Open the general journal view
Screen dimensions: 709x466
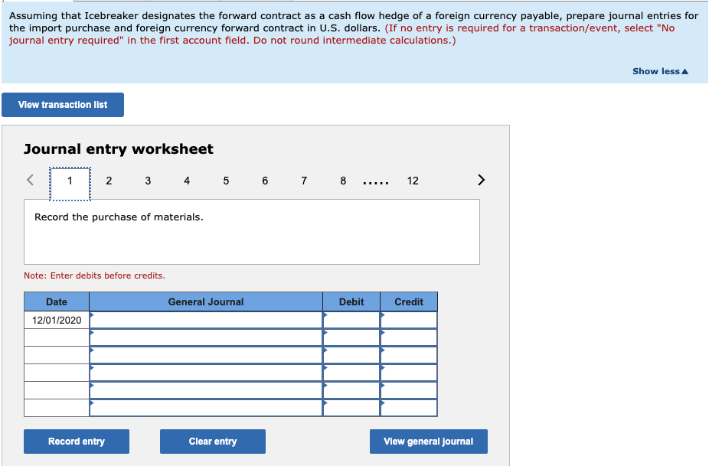[x=428, y=441]
